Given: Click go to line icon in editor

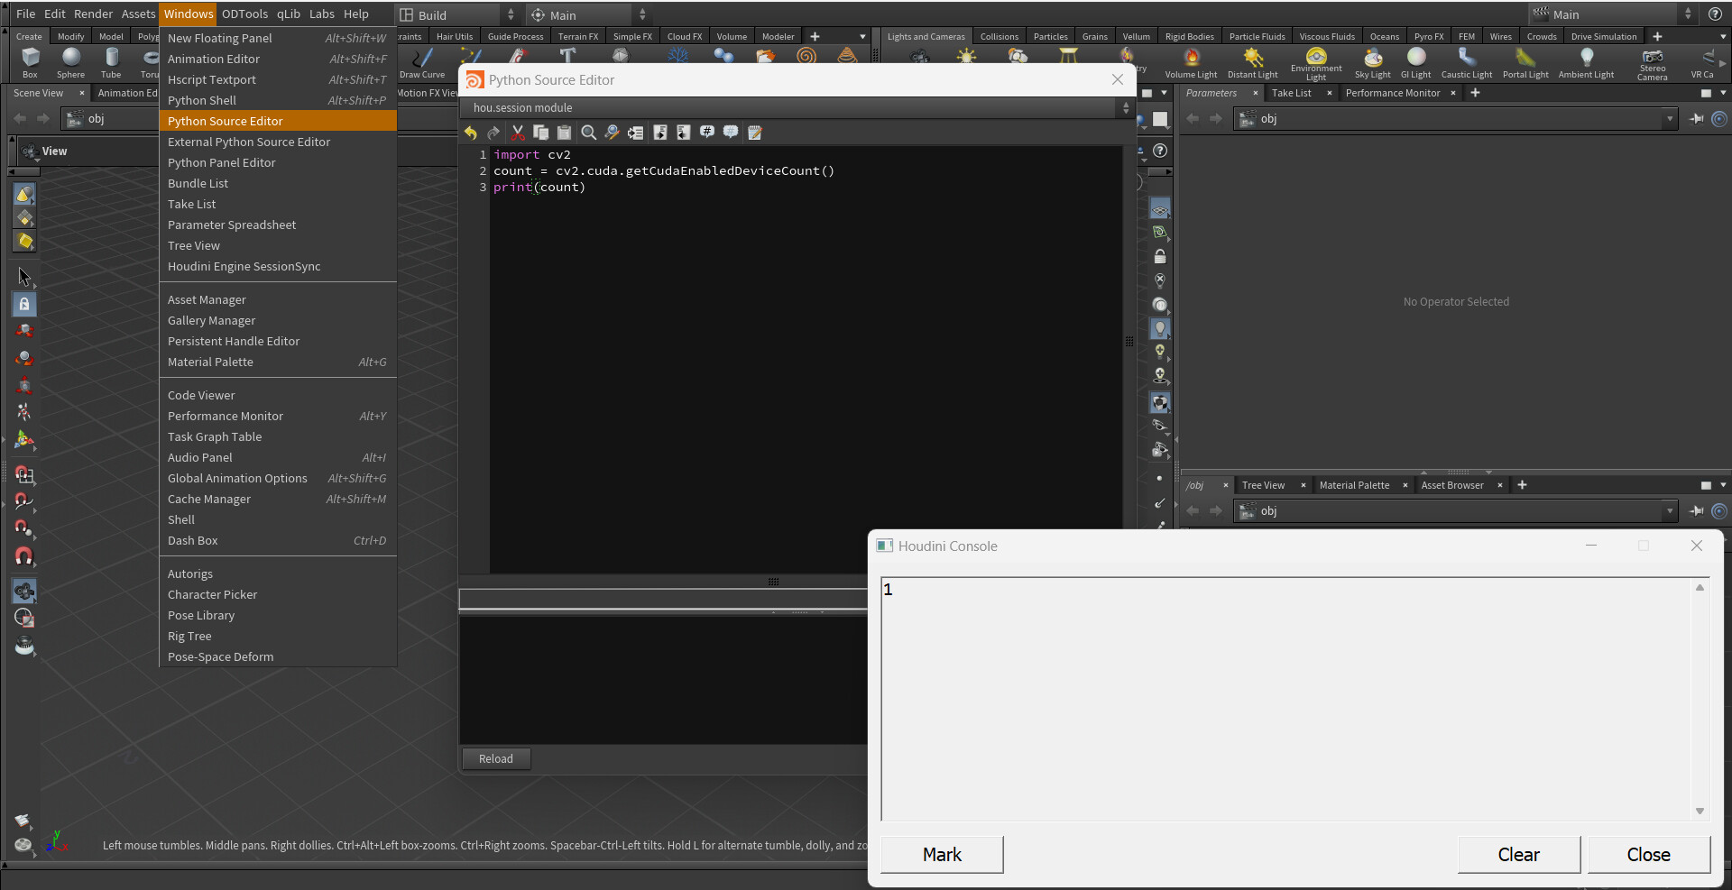Looking at the screenshot, I should pos(635,133).
